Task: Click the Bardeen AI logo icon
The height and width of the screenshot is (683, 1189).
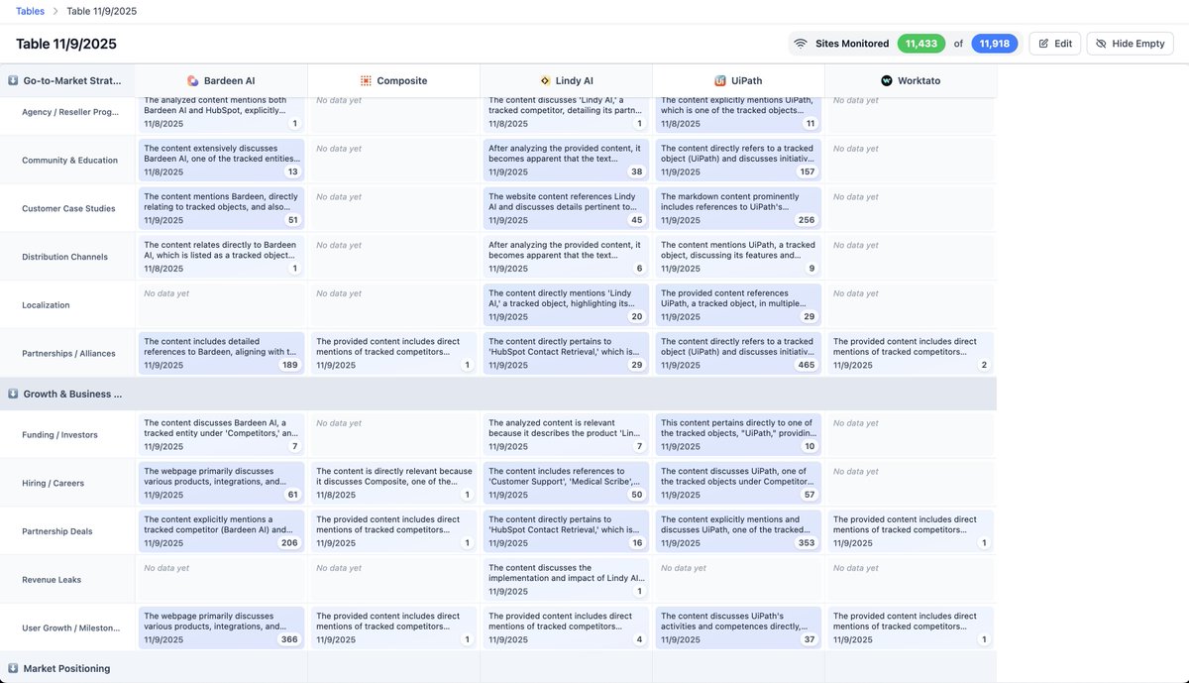Action: pos(193,80)
